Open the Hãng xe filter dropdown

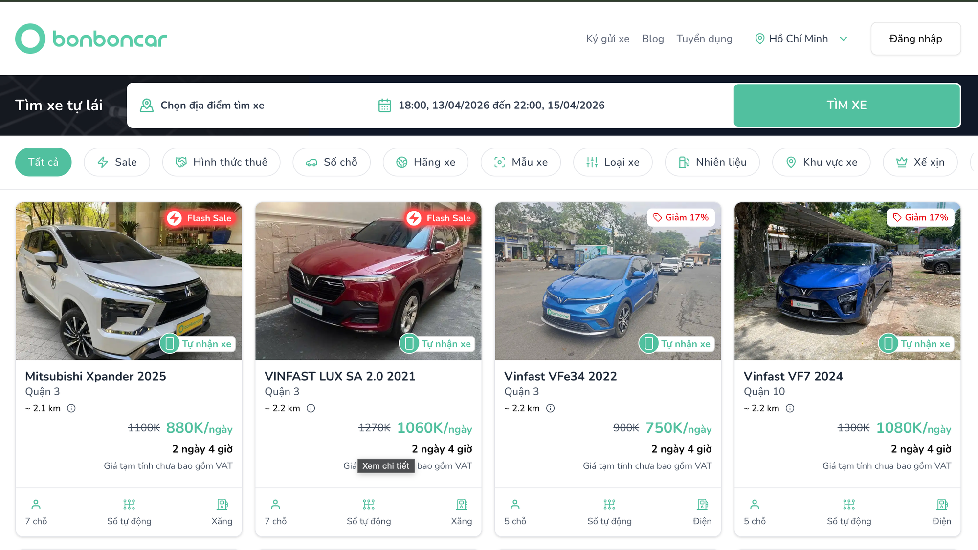[x=425, y=162]
